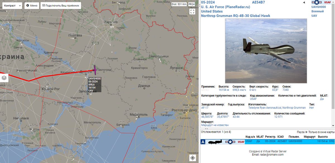Screen dimensions: 335x163
Task: Click the UAVGH000 callsign in detail header
Action: coord(319,7)
